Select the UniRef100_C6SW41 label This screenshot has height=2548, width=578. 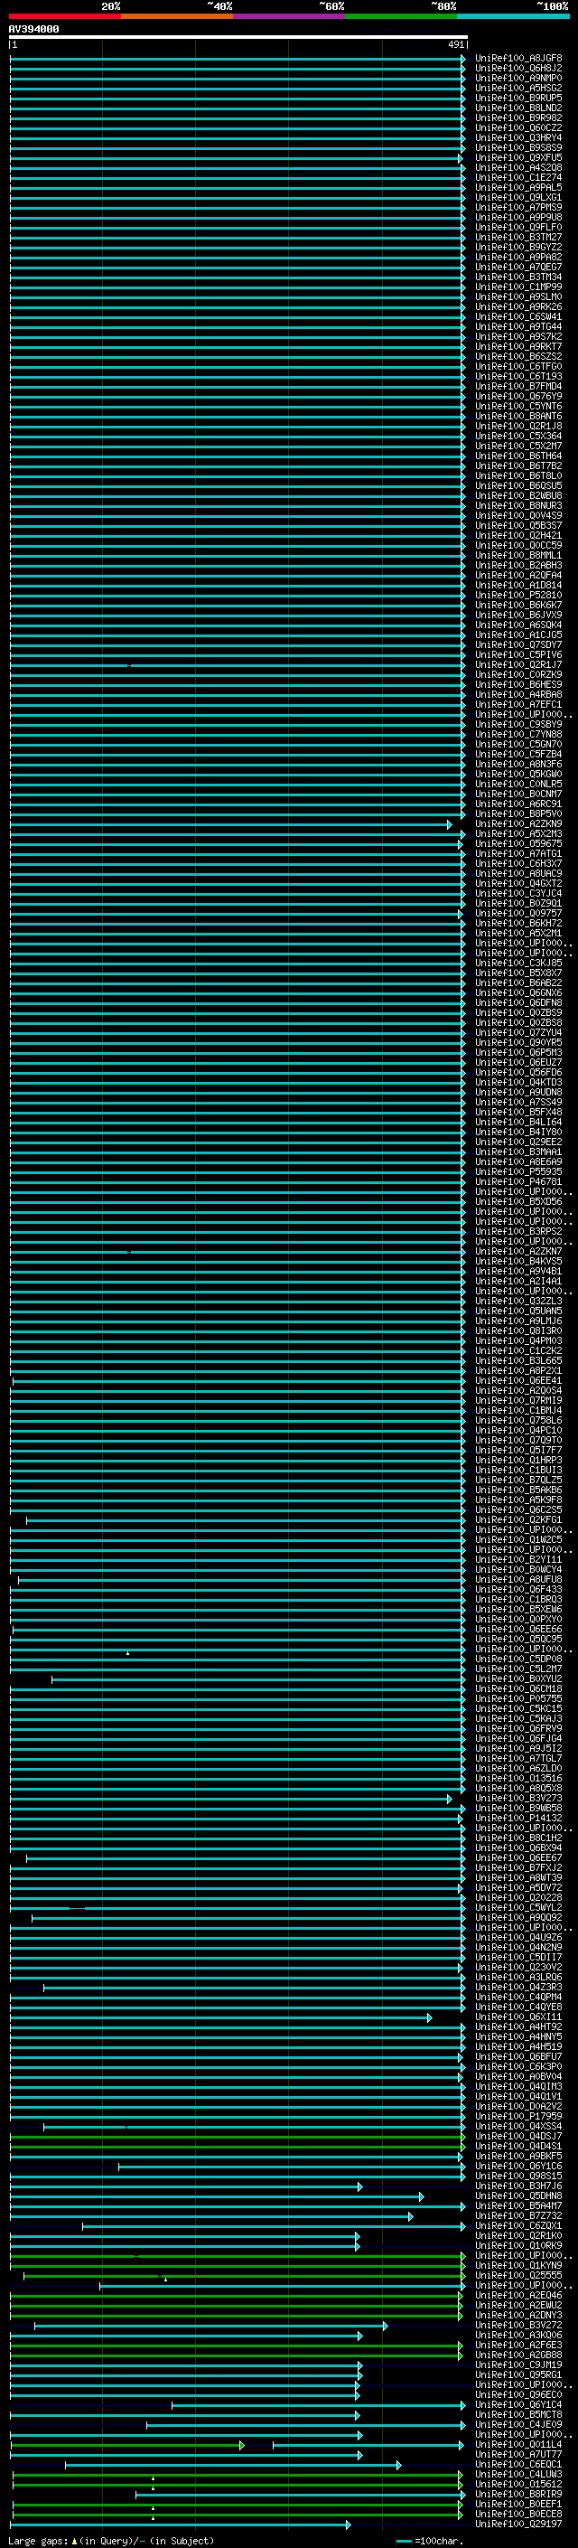(x=518, y=316)
